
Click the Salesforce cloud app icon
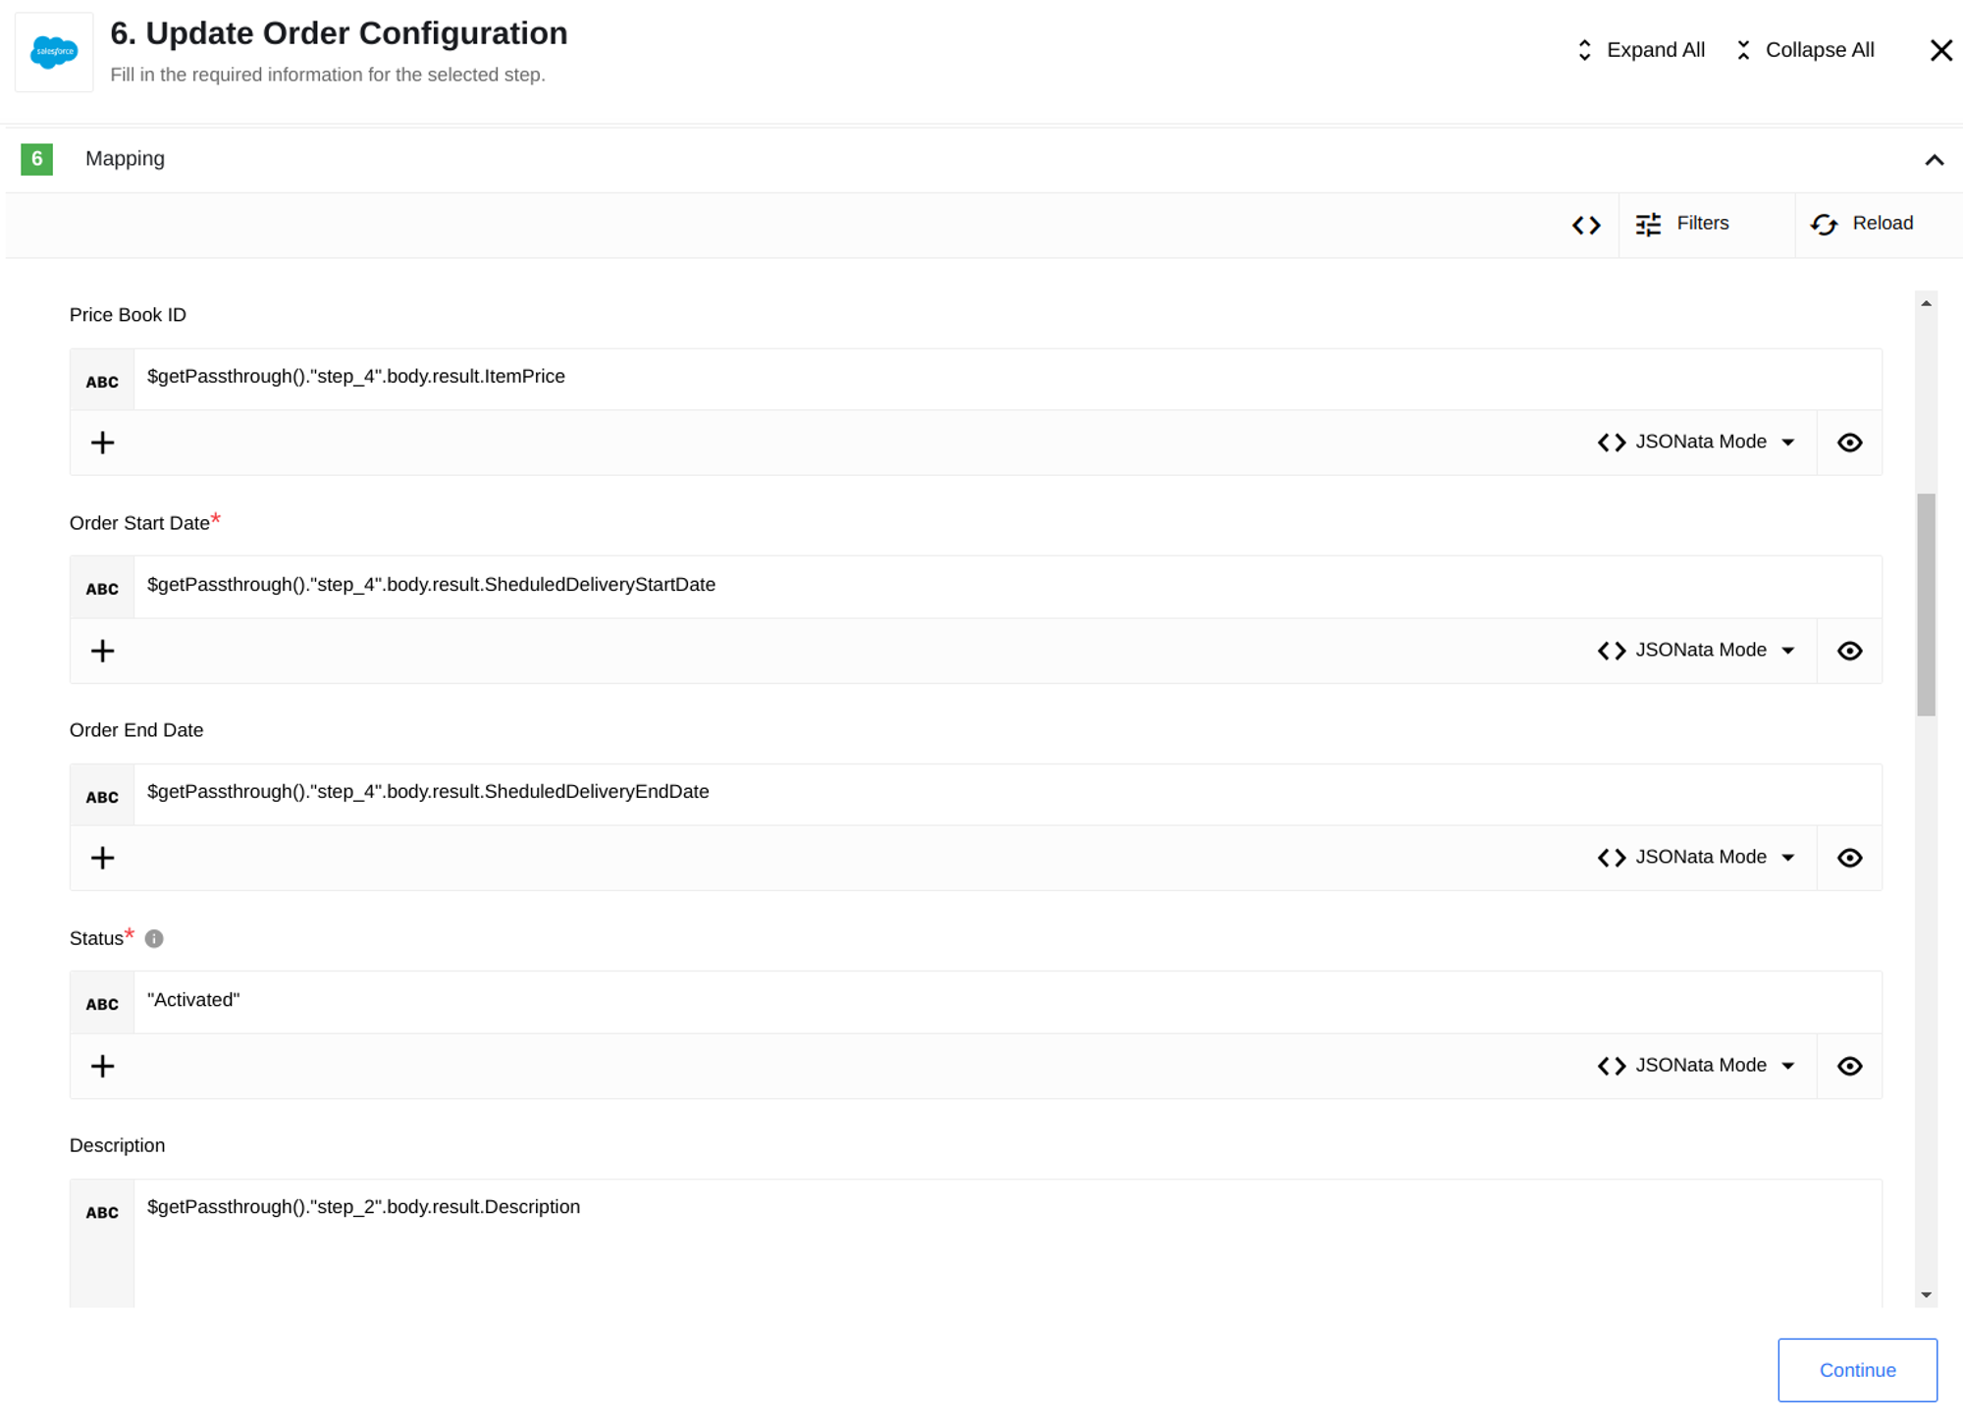tap(53, 50)
